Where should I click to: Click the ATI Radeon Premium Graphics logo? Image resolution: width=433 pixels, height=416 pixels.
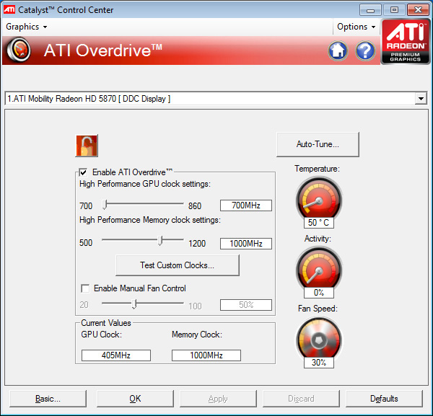(406, 42)
